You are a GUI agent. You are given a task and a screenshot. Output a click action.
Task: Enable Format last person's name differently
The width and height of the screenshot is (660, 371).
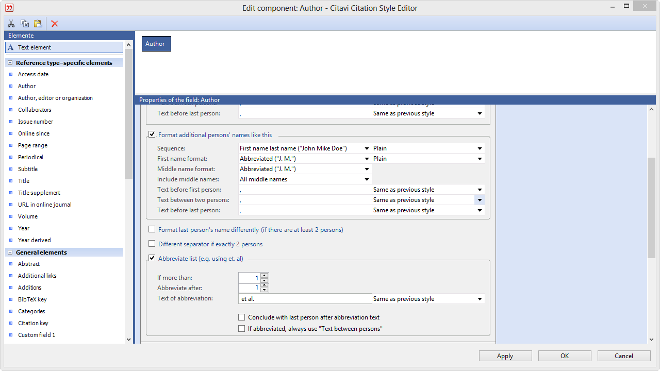[152, 229]
